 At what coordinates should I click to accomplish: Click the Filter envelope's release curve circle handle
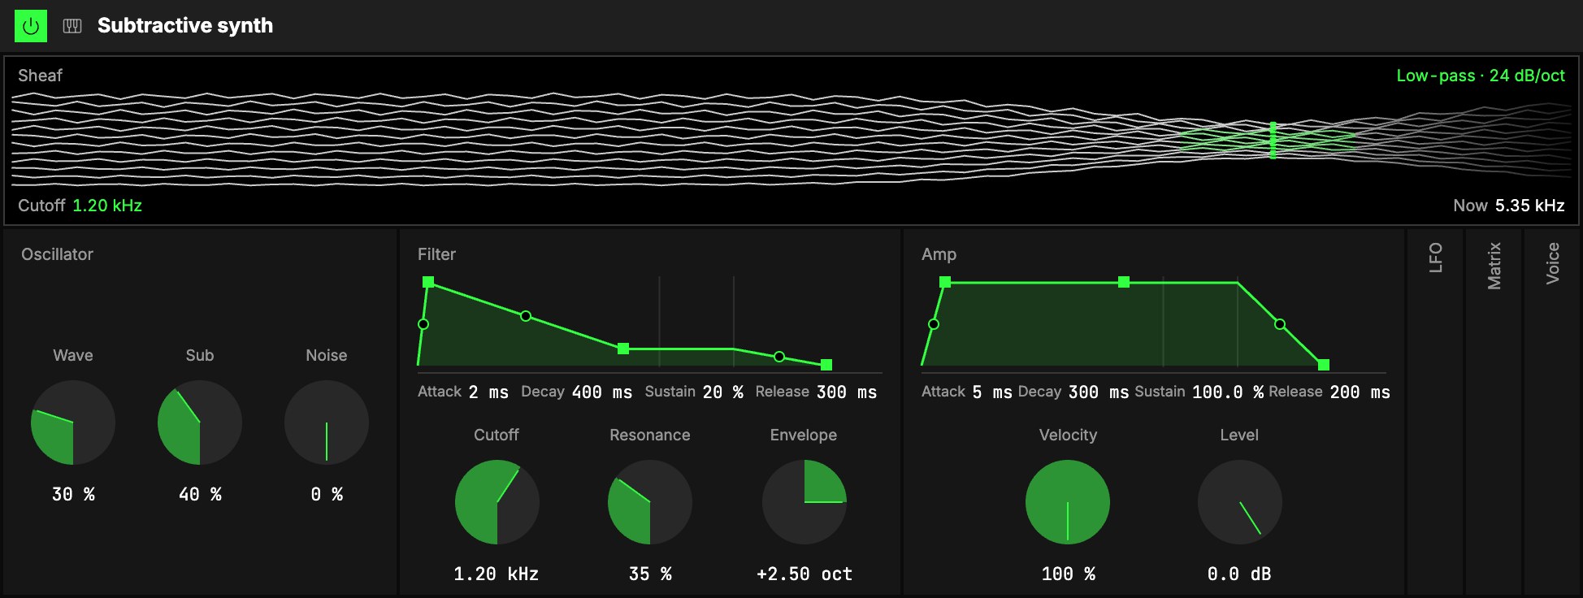779,357
